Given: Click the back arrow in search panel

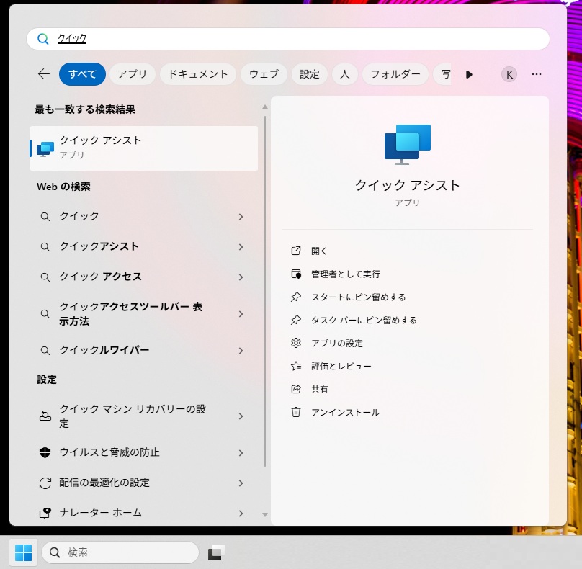Looking at the screenshot, I should (x=44, y=74).
